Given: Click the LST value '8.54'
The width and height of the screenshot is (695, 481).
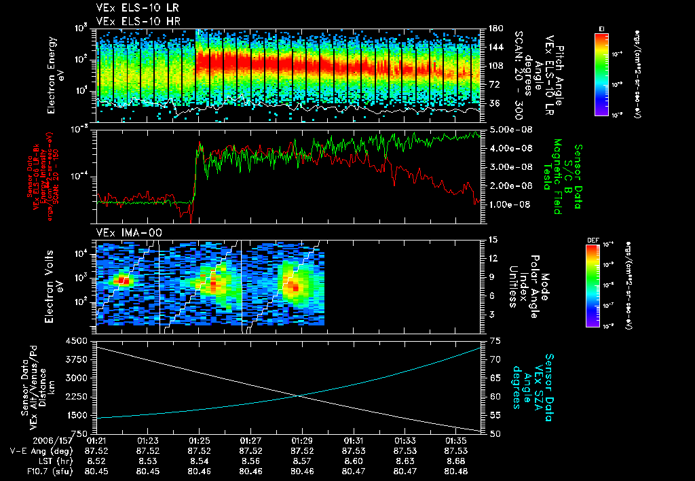Looking at the screenshot, I should [199, 461].
